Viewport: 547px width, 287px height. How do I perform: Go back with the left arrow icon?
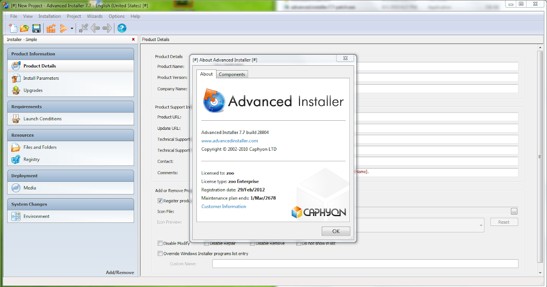click(x=95, y=28)
